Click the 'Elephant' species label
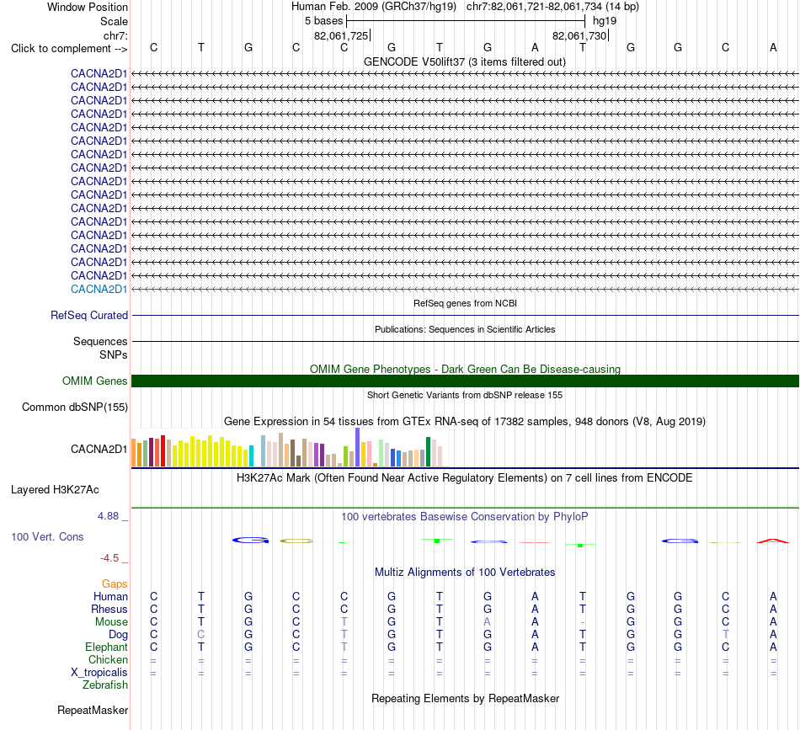The width and height of the screenshot is (800, 730). coord(106,647)
